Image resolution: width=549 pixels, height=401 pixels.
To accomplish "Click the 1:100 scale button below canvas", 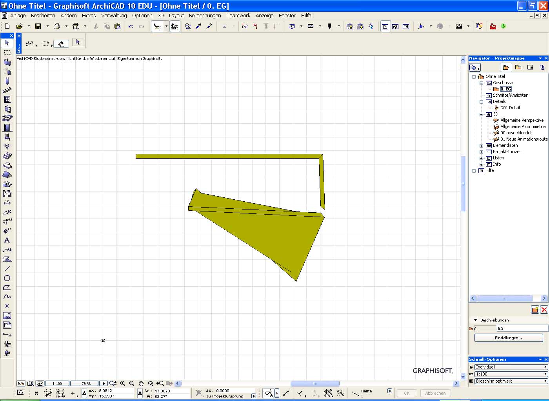I will pos(57,383).
